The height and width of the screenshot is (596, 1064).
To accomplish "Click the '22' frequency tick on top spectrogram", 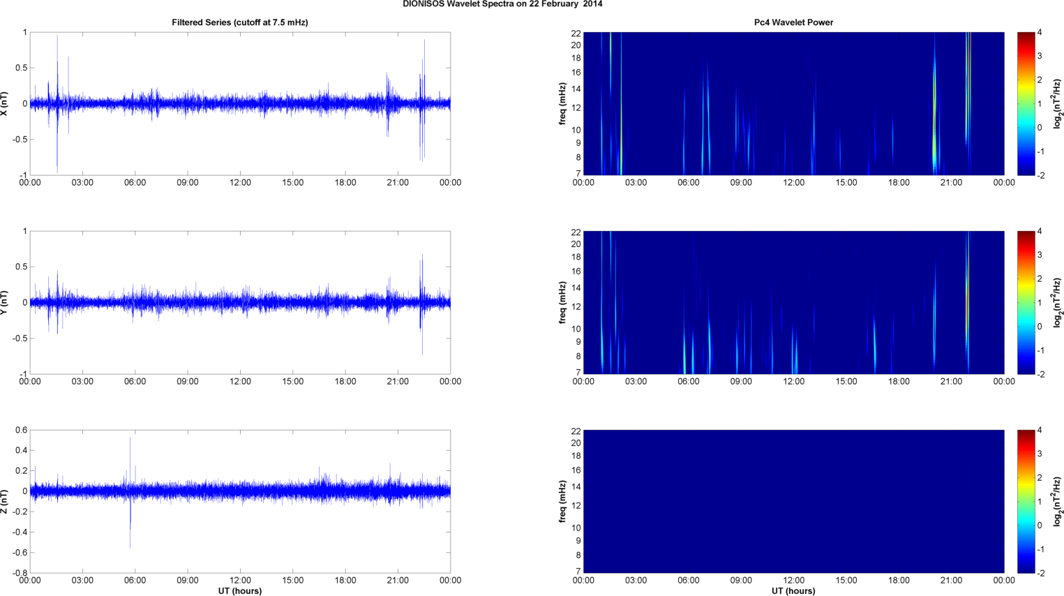I will pos(576,33).
